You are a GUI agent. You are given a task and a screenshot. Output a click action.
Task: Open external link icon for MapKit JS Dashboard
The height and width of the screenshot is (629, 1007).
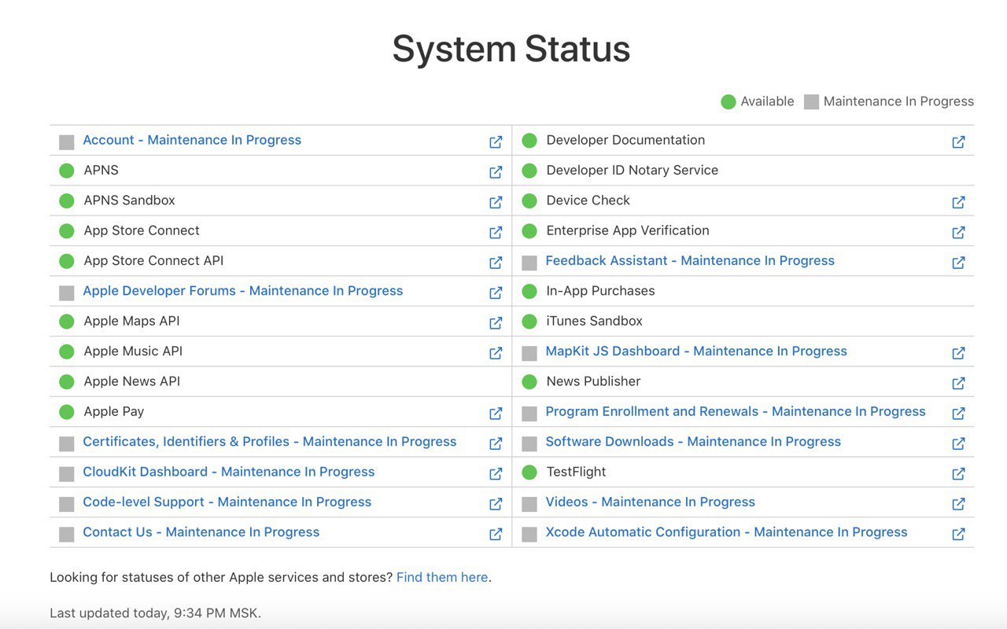click(958, 352)
